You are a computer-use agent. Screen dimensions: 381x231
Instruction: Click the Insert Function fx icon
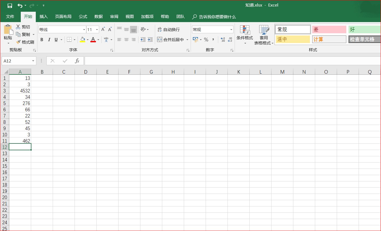(77, 61)
